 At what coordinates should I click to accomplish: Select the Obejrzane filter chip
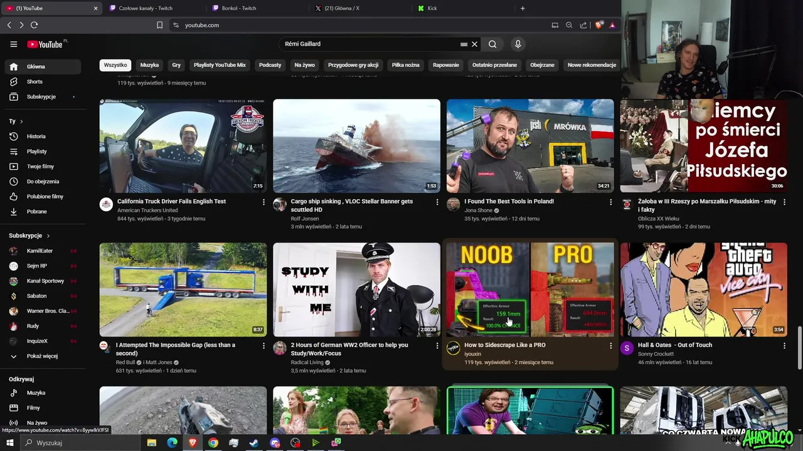click(542, 65)
